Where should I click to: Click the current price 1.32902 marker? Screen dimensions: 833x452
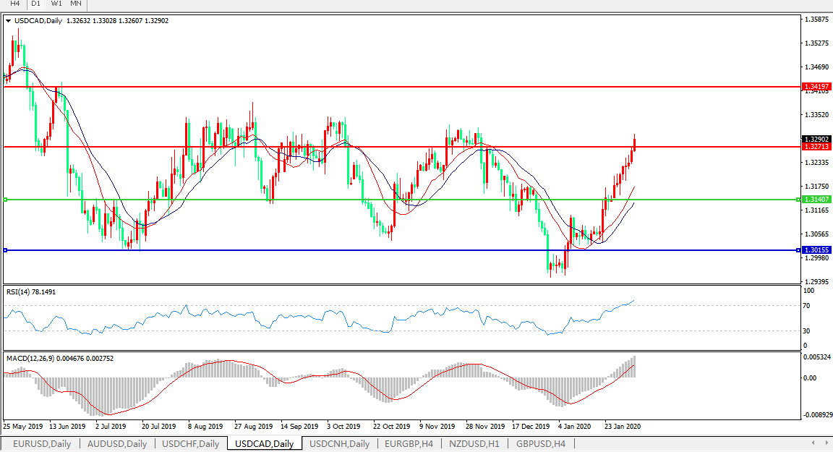pyautogui.click(x=817, y=139)
